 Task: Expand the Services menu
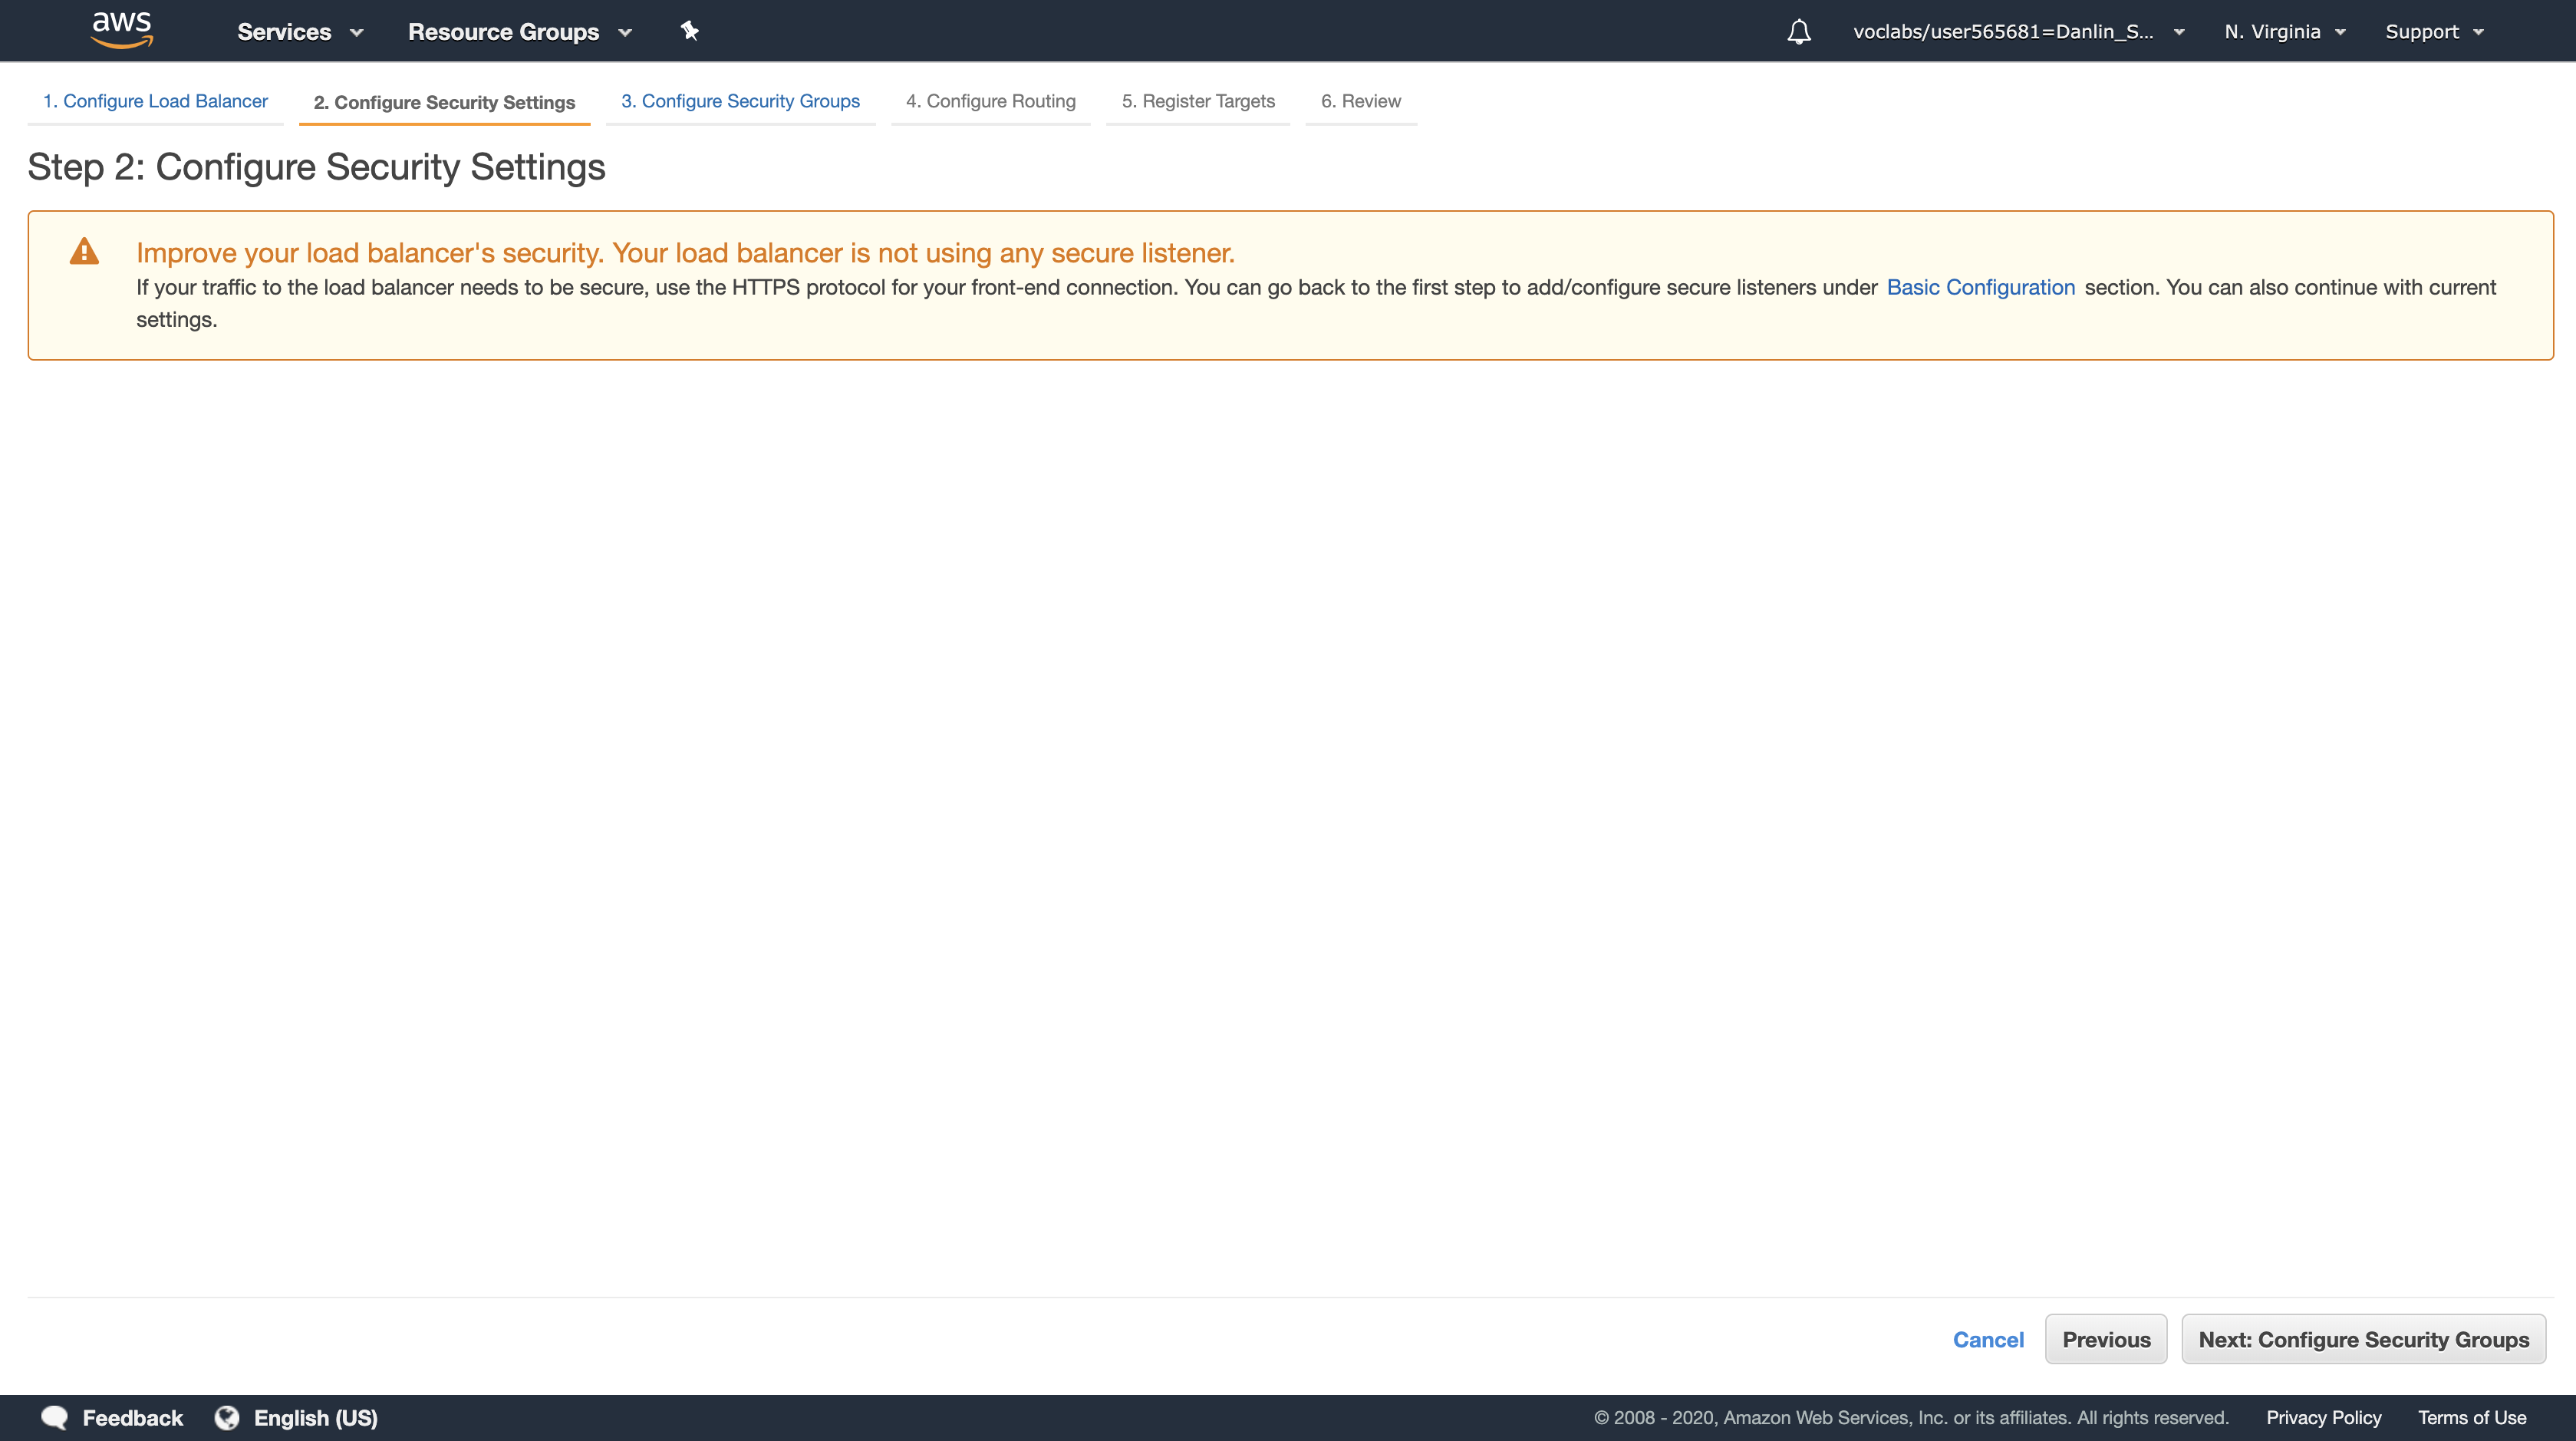[x=299, y=32]
